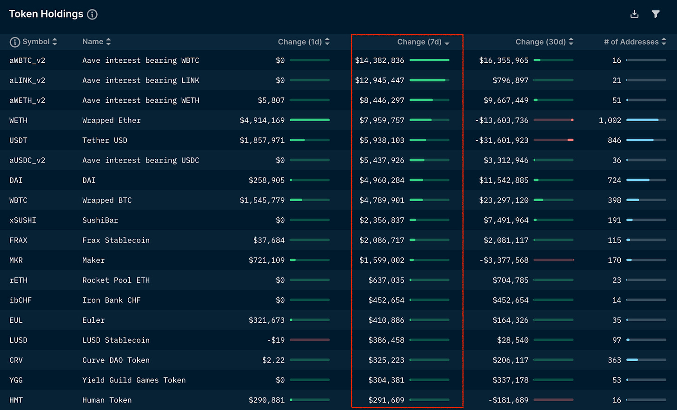Click the name Wrapped BTC

[x=107, y=200]
